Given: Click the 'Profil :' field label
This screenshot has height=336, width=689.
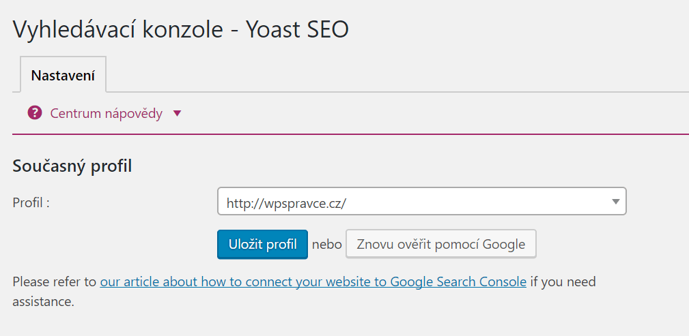Looking at the screenshot, I should click(31, 202).
